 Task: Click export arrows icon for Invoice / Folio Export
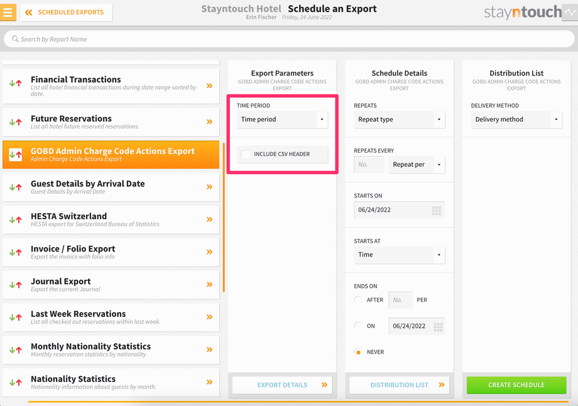pyautogui.click(x=16, y=252)
